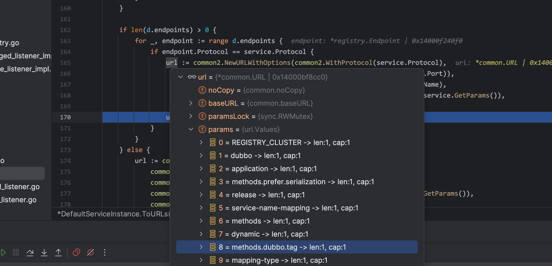This screenshot has height=266, width=552.
Task: Expand the baseURL field
Action: coord(191,103)
